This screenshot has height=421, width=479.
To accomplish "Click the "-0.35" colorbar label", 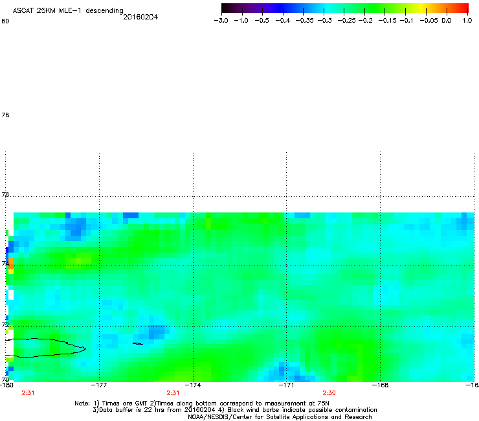I will [x=305, y=21].
